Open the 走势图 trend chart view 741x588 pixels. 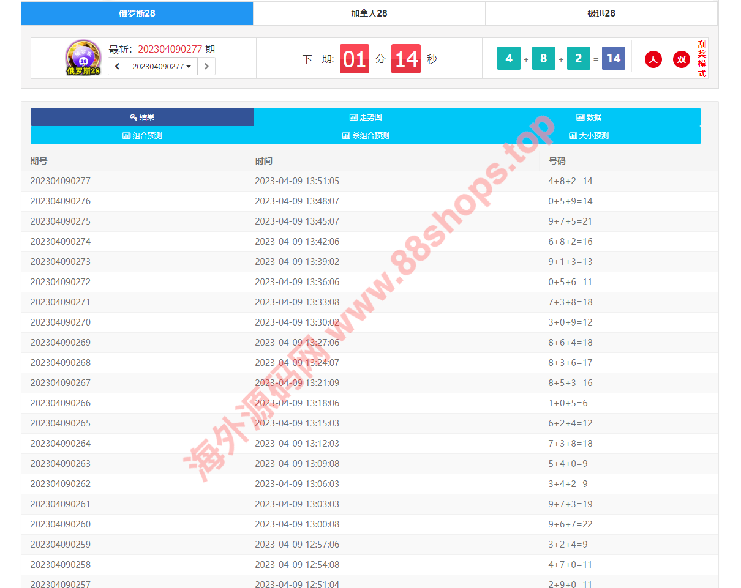point(366,117)
